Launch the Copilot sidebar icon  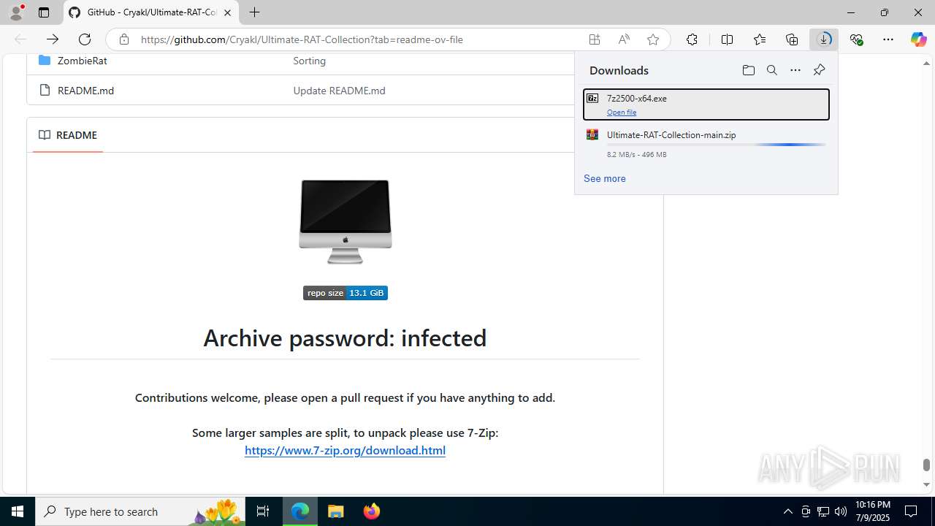pos(918,39)
